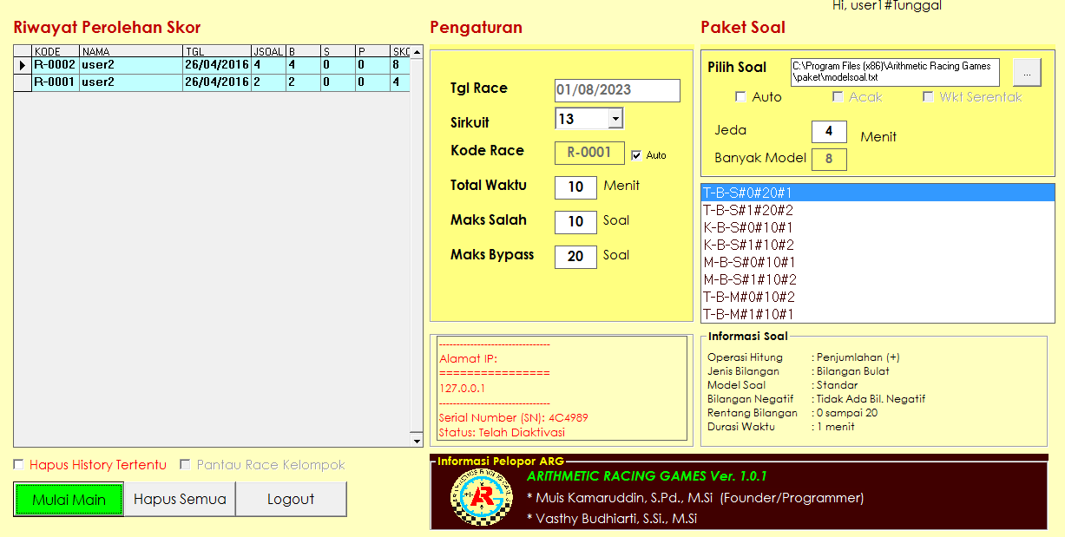
Task: Select the row indicator arrow for R-0002
Action: tap(23, 65)
